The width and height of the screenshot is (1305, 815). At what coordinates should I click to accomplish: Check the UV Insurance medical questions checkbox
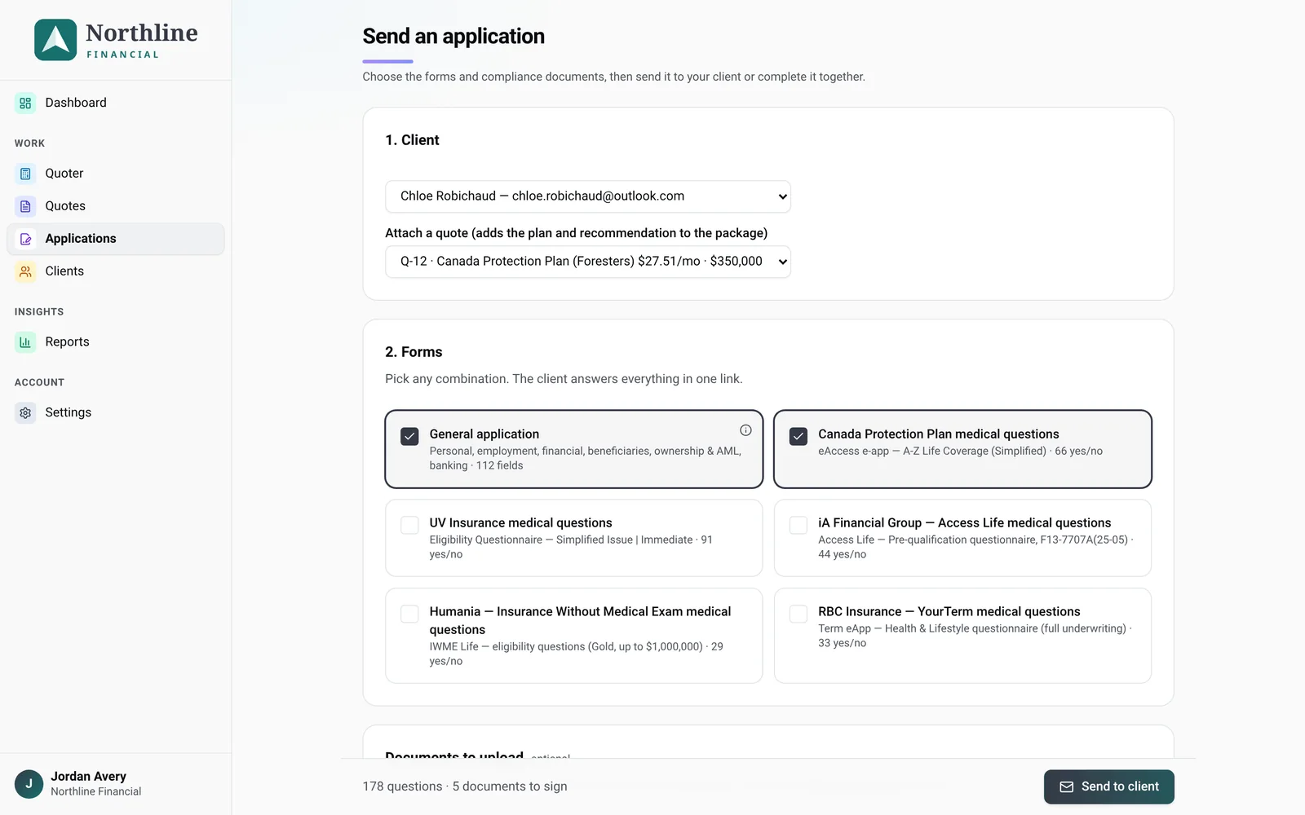coord(409,525)
